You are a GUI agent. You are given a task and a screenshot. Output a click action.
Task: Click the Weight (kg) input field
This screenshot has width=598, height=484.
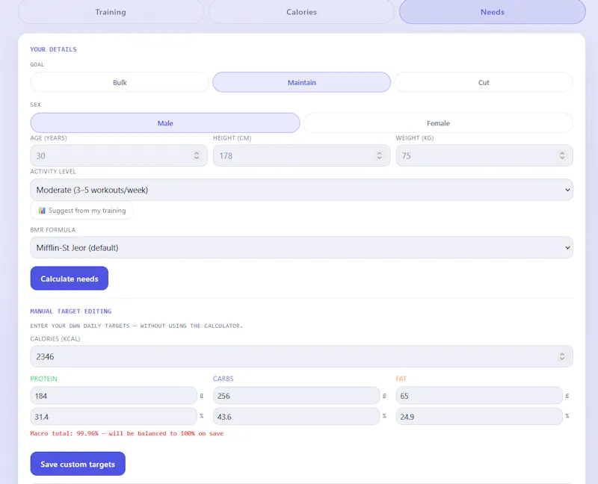tap(484, 155)
